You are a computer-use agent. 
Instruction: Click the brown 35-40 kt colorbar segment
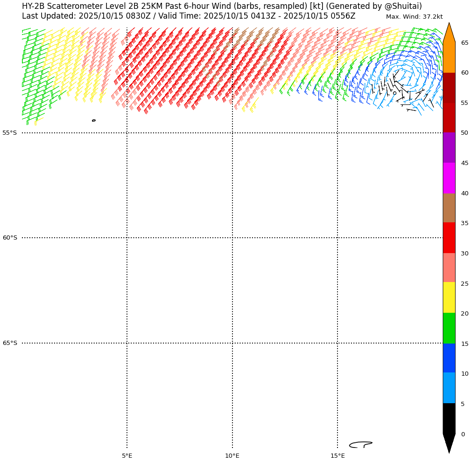[449, 208]
